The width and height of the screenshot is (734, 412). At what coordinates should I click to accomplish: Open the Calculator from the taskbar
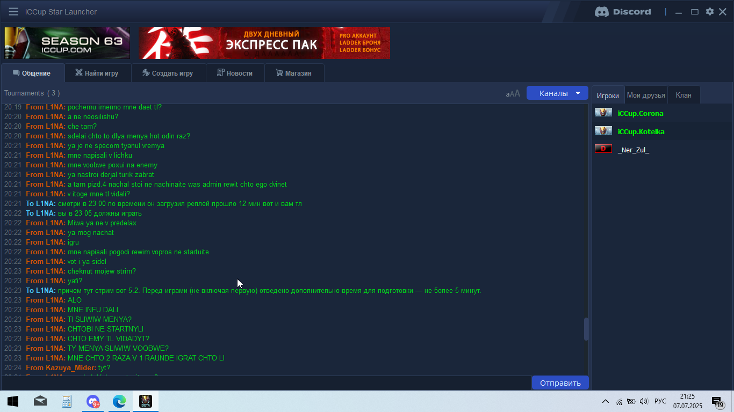point(67,401)
